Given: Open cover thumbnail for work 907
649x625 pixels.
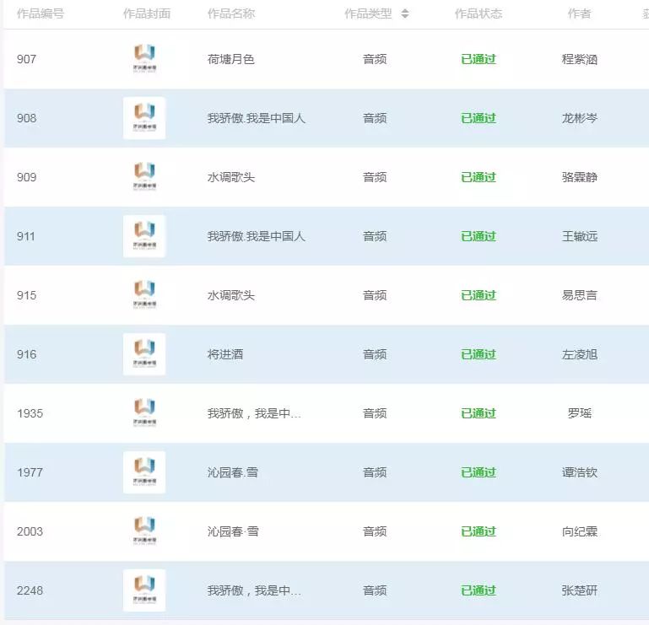Looking at the screenshot, I should click(x=144, y=59).
